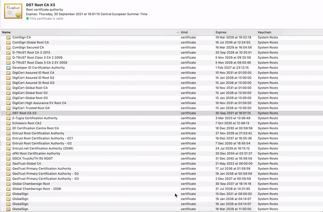The width and height of the screenshot is (323, 212).
Task: Click the 'Root certificate authority' subtitle
Action: click(44, 10)
